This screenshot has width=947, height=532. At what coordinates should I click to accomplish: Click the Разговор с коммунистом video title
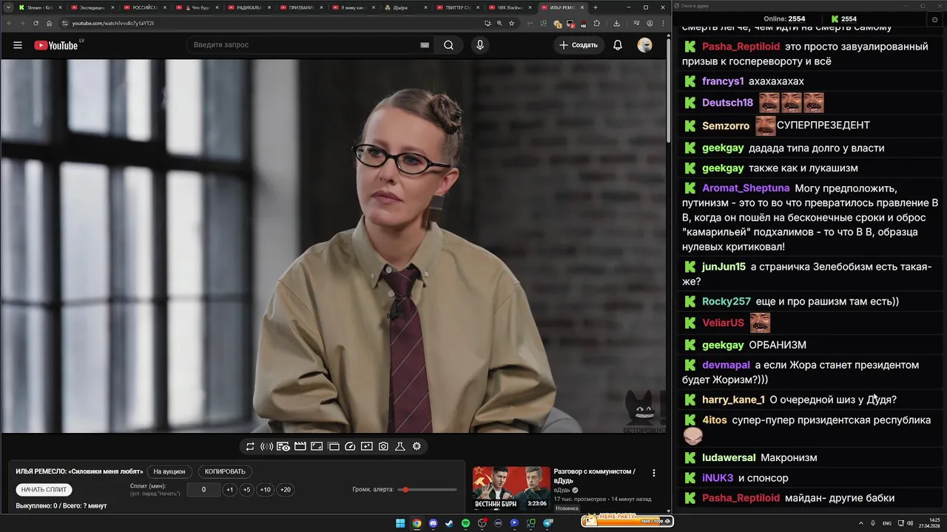point(595,476)
